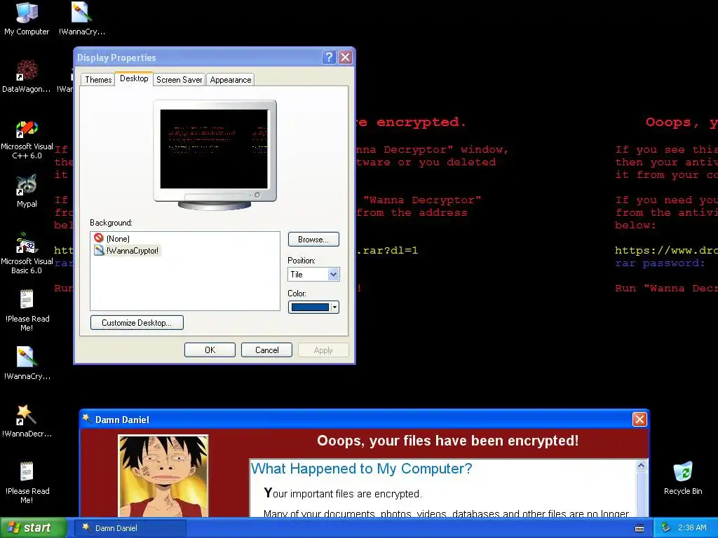This screenshot has width=718, height=538.
Task: Click the Apply button
Action: (x=323, y=350)
